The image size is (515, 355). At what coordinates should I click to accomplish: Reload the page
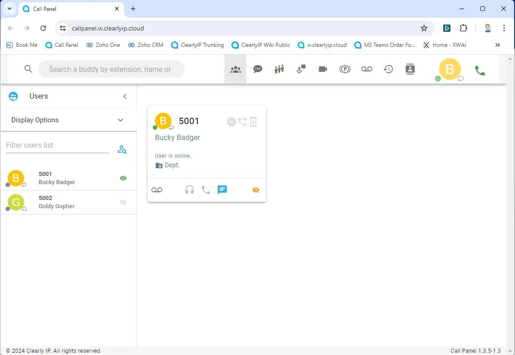[43, 28]
